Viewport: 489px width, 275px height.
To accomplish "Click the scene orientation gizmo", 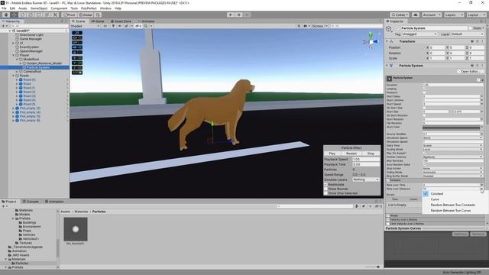I will pyautogui.click(x=371, y=41).
